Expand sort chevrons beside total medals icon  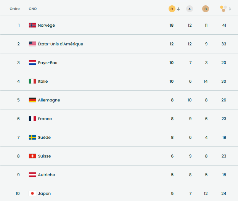pos(230,9)
